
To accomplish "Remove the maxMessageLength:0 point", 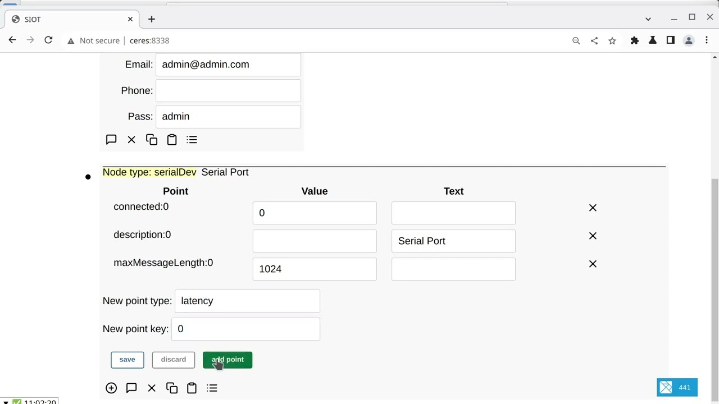I will coord(593,264).
